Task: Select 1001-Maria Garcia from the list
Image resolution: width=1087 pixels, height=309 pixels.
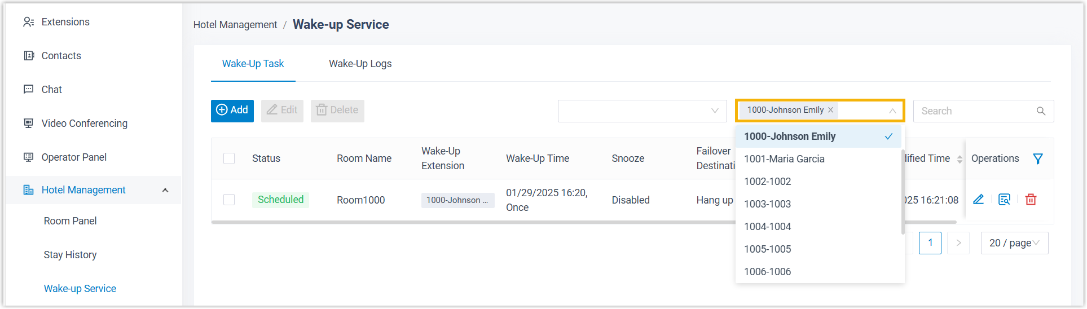Action: tap(784, 159)
